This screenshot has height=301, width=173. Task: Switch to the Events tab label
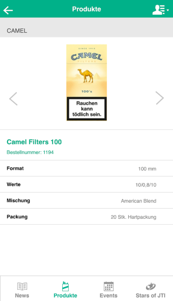coord(108,295)
